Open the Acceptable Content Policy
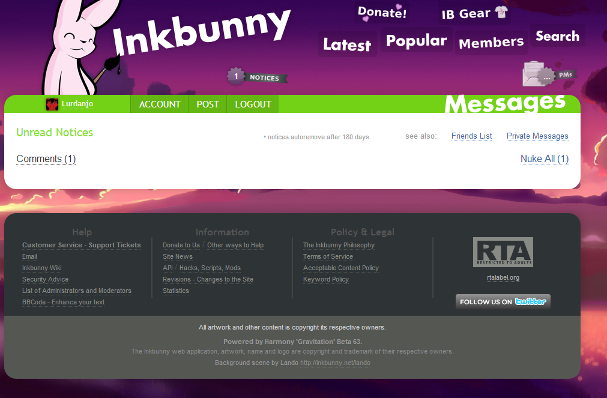Screen dimensions: 607x398 click(340, 268)
